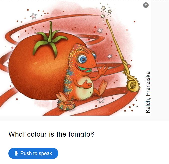
Task: Click the star cluster above the wand tip
Action: click(x=106, y=12)
